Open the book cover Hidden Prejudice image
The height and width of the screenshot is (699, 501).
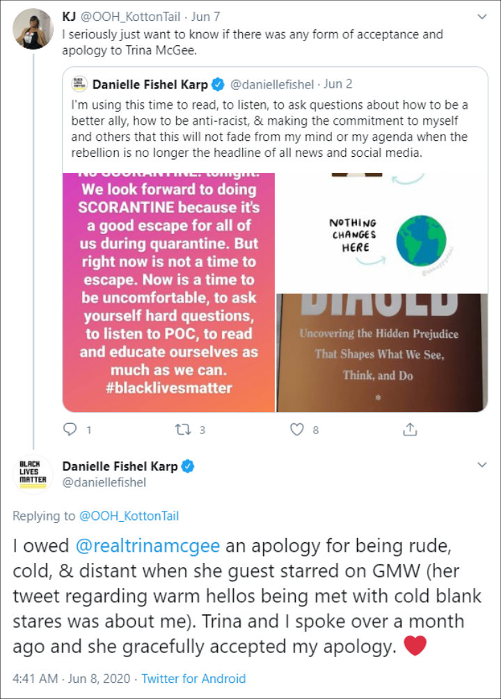[x=382, y=353]
